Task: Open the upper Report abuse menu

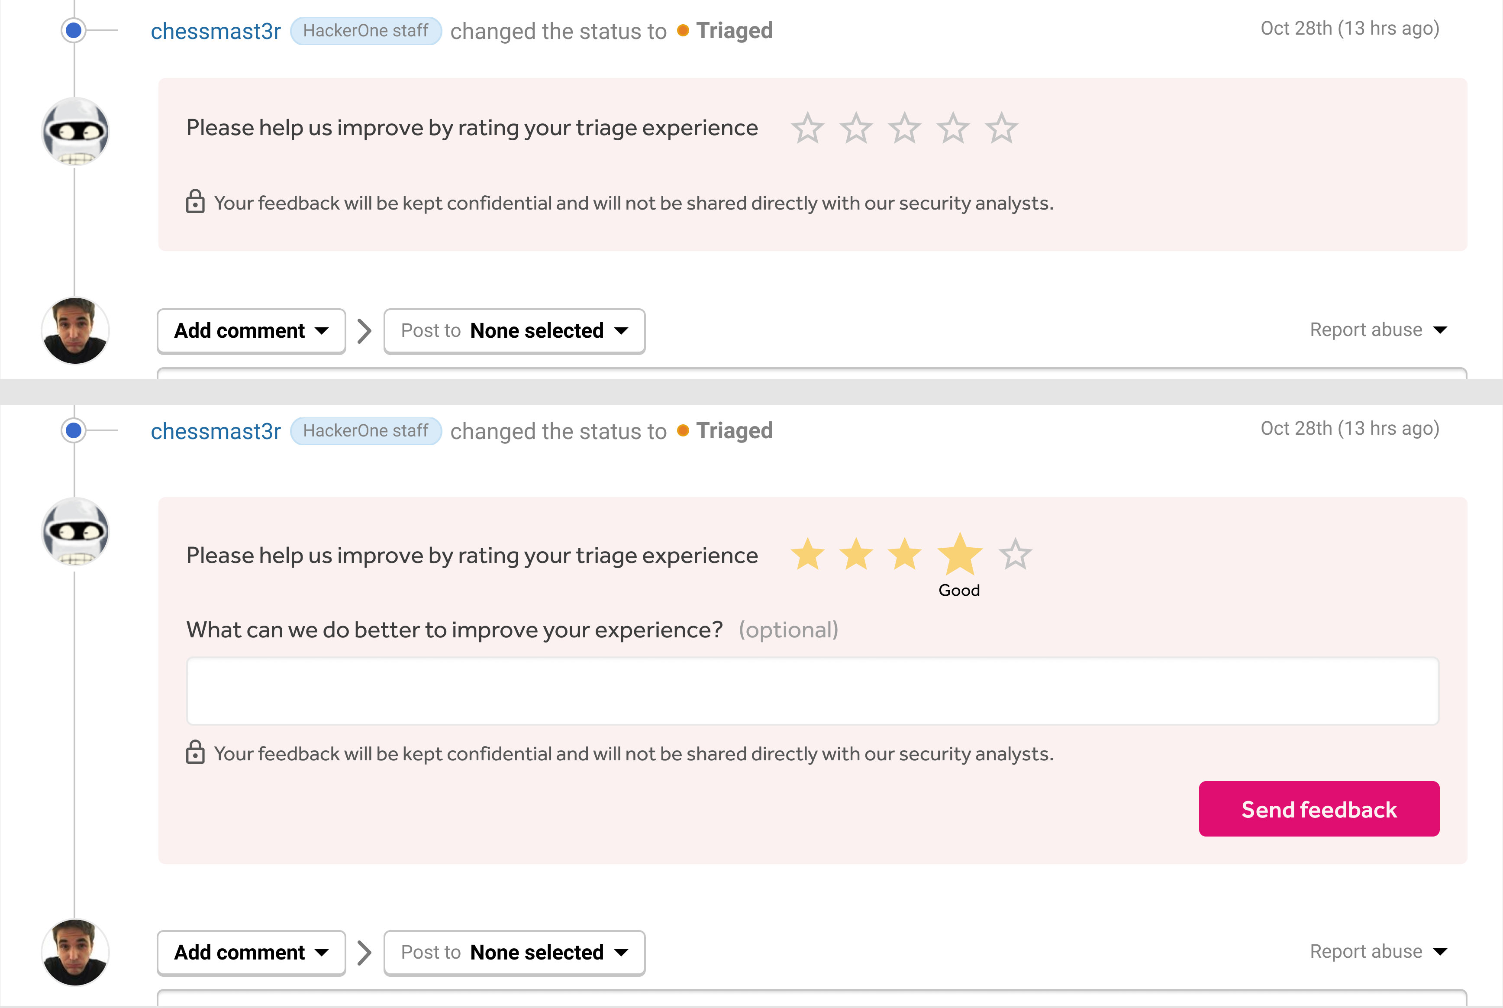Action: 1378,330
